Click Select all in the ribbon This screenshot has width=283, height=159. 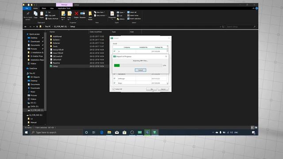click(x=132, y=12)
